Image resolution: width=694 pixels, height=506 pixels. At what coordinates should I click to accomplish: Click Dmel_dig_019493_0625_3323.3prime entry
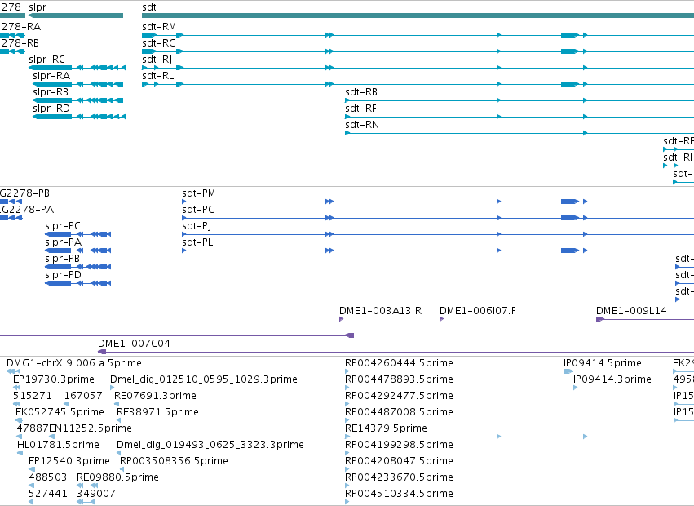[x=210, y=445]
